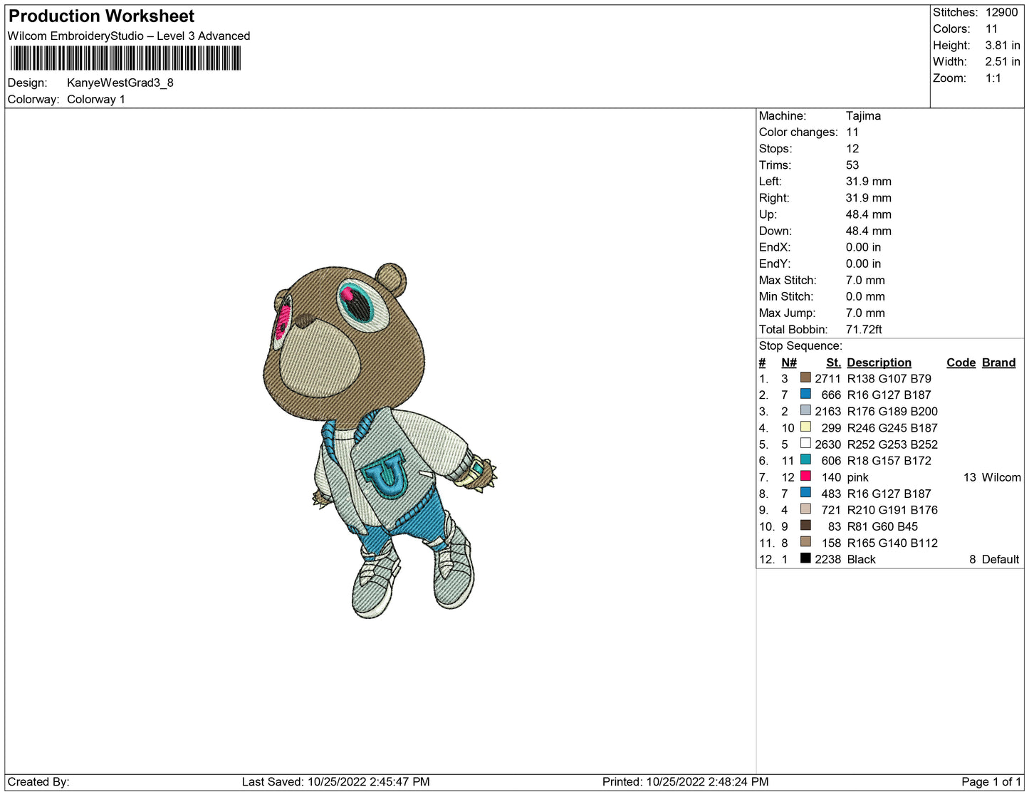Click the barcode under the header

126,58
